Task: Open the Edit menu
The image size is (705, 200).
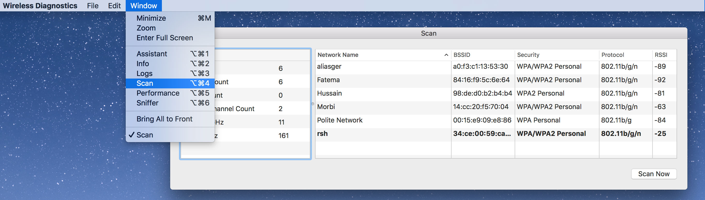Action: [x=114, y=5]
